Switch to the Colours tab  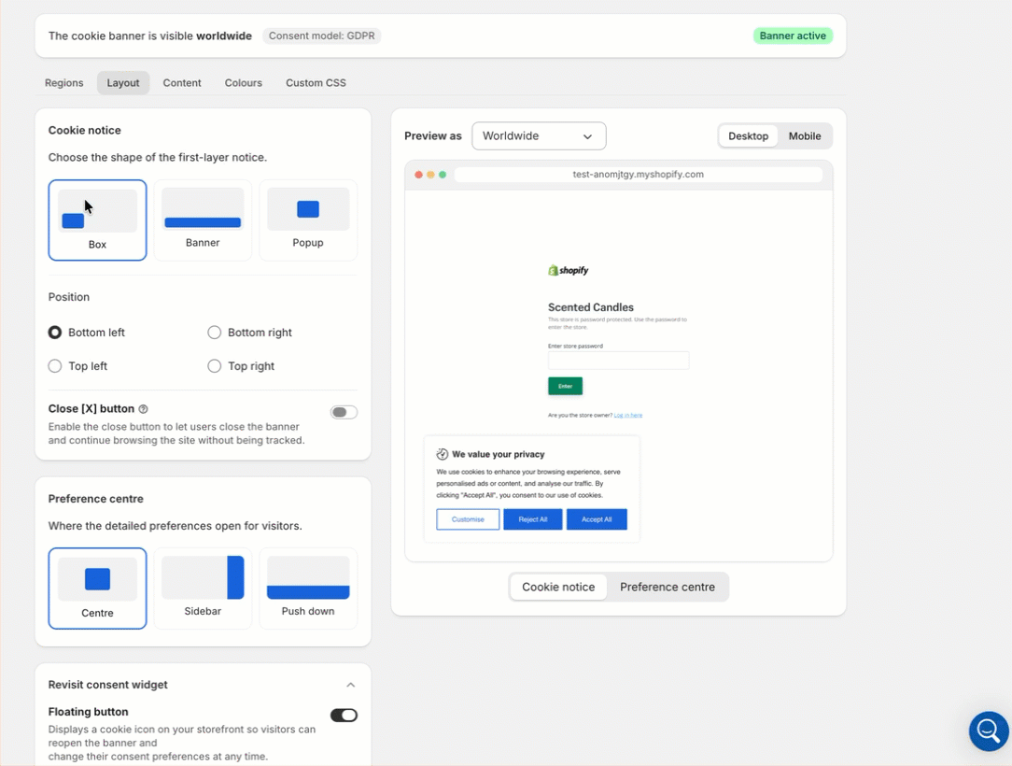click(244, 82)
